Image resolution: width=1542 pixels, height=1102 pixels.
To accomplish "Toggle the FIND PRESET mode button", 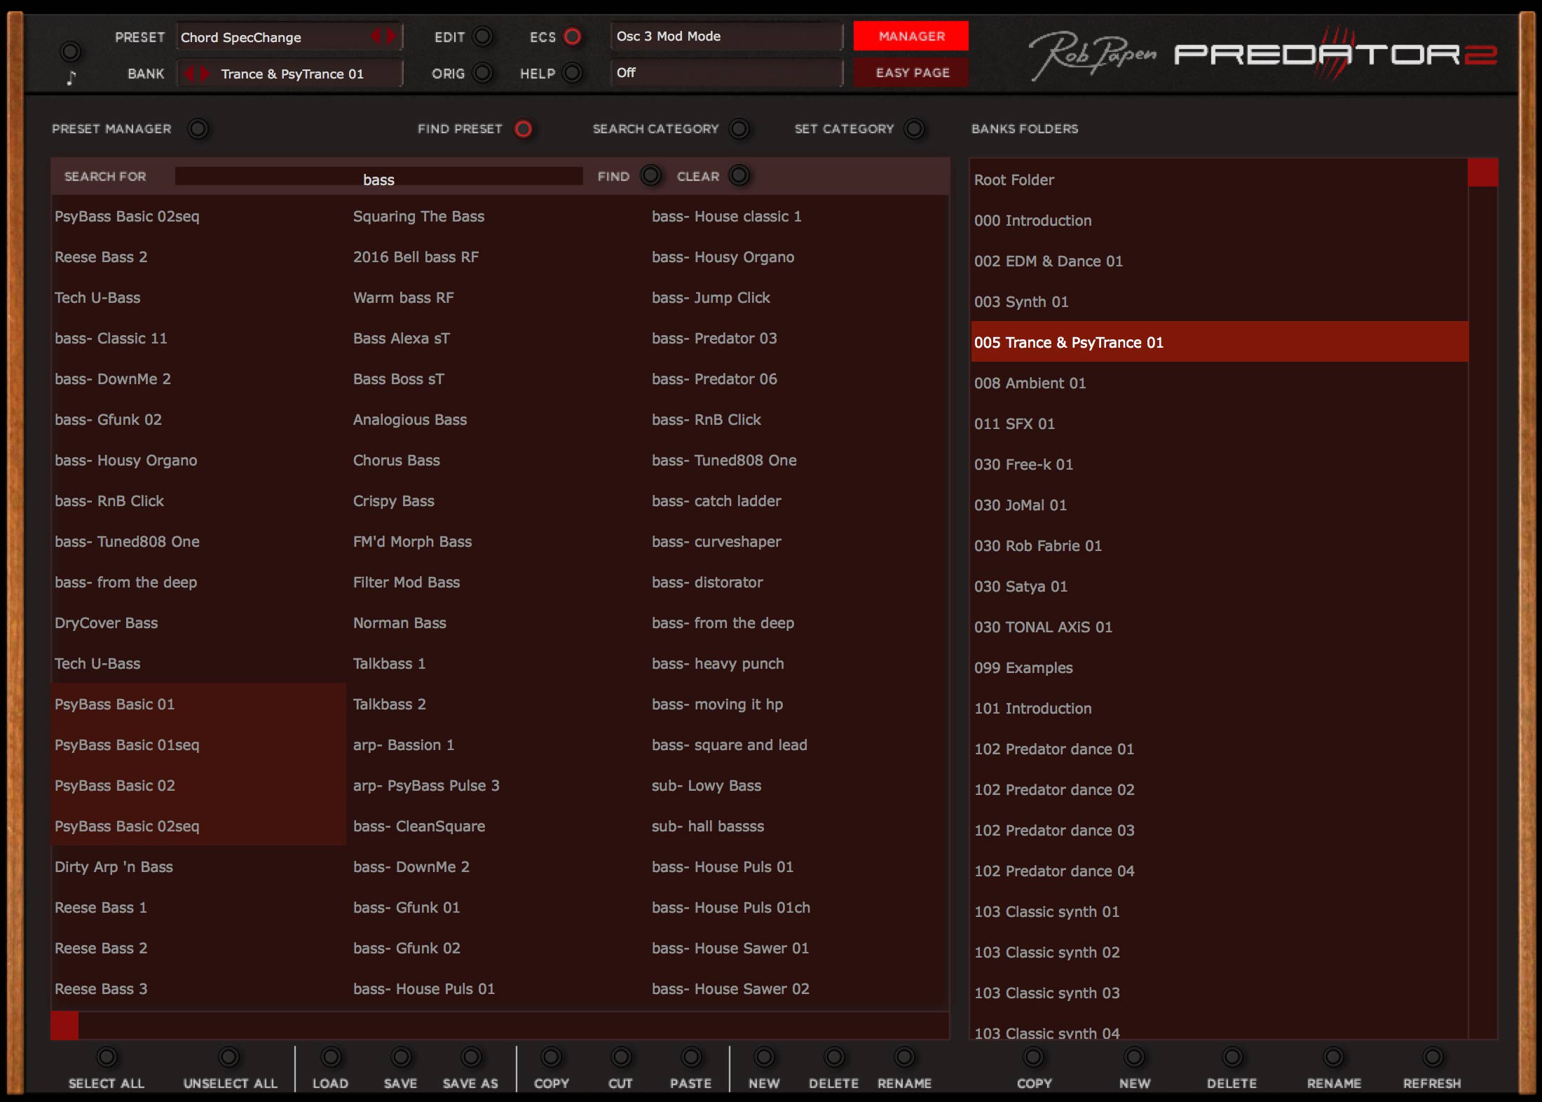I will pos(523,129).
